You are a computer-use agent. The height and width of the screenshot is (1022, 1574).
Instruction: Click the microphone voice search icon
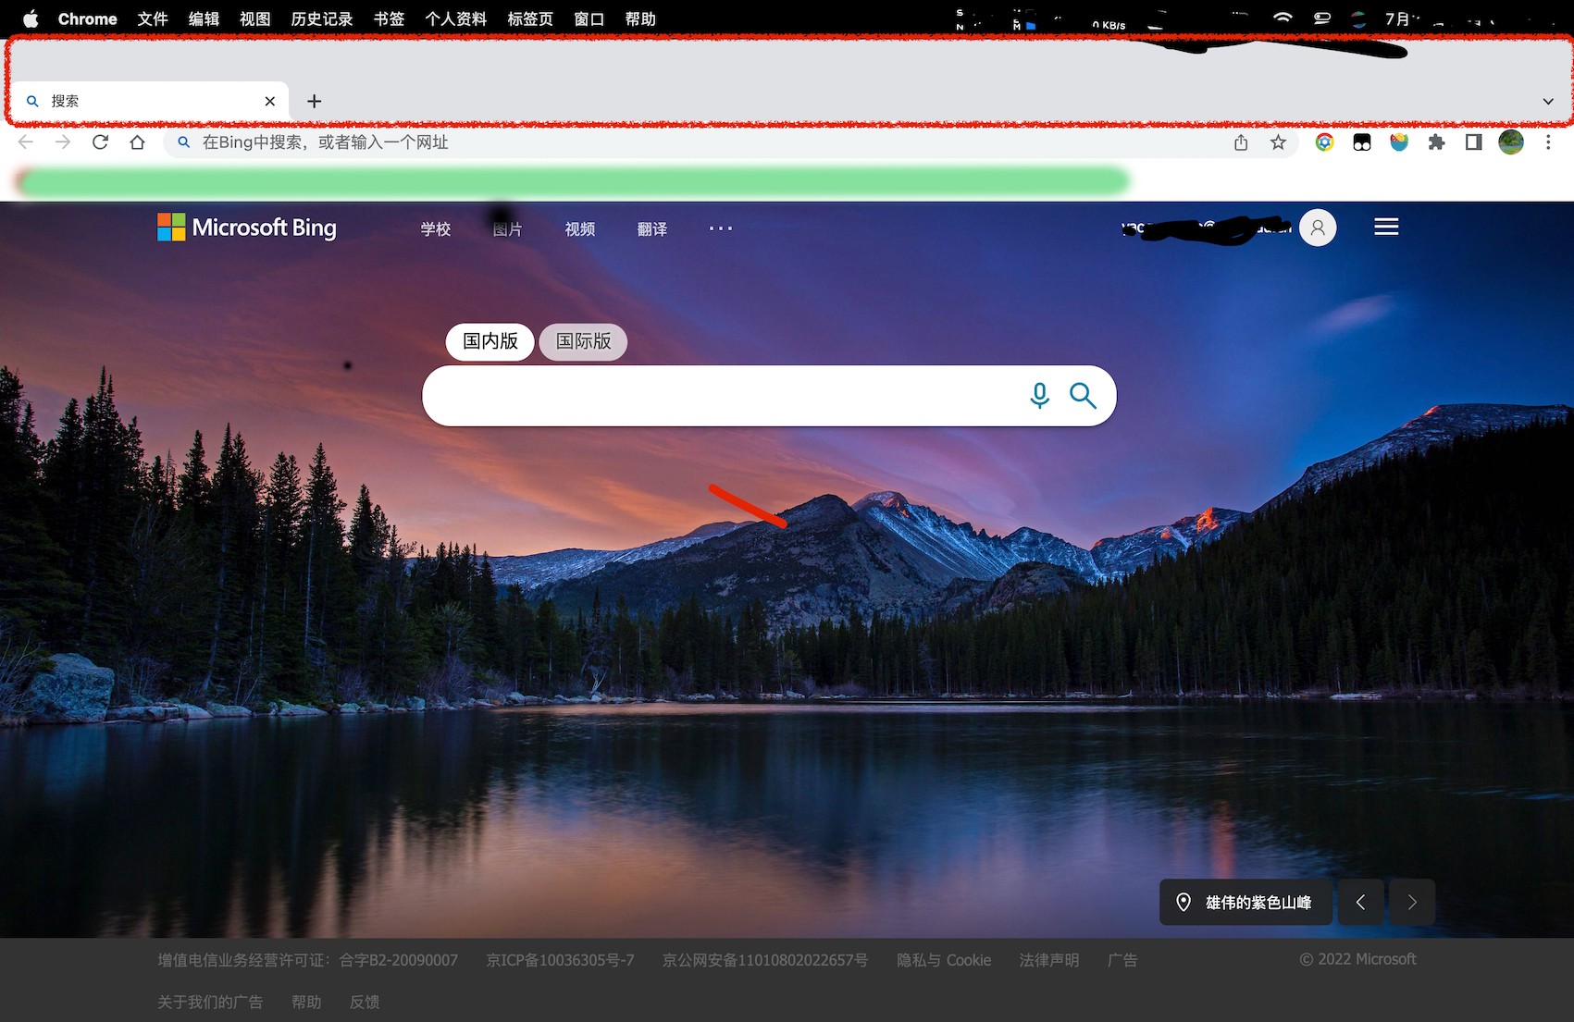[x=1039, y=396]
